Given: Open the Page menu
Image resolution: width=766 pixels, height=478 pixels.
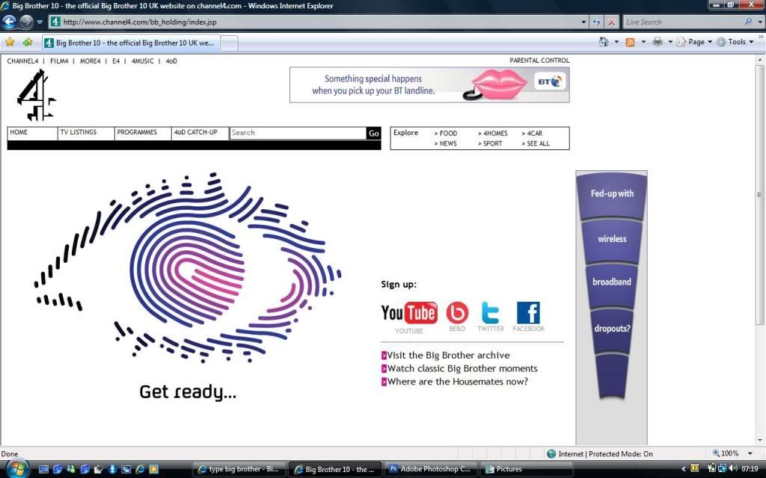Looking at the screenshot, I should pos(695,42).
